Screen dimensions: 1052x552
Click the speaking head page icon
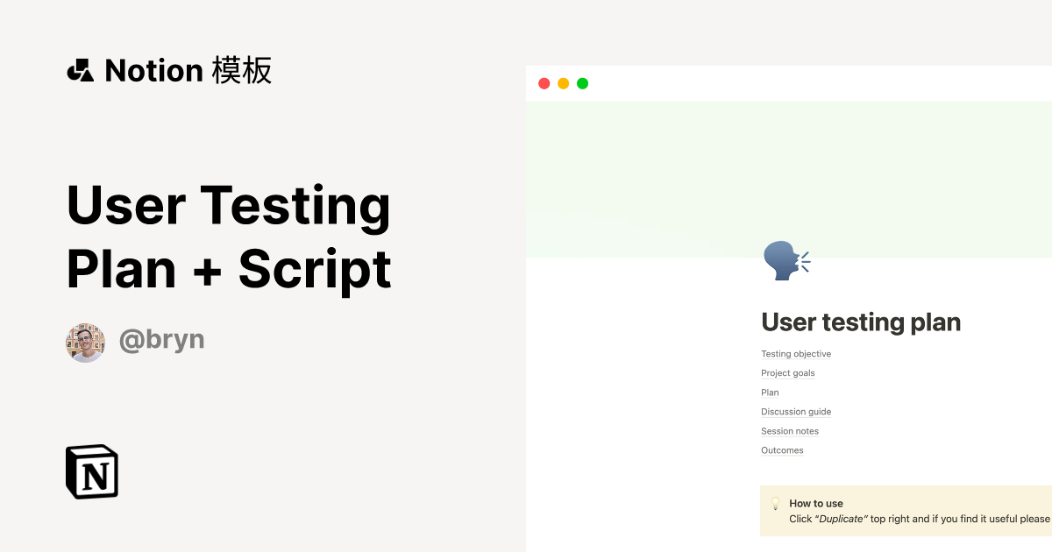[783, 260]
